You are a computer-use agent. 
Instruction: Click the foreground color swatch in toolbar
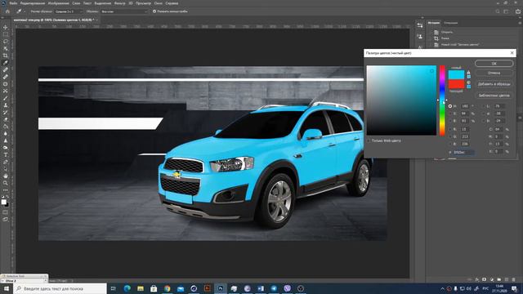click(3, 202)
